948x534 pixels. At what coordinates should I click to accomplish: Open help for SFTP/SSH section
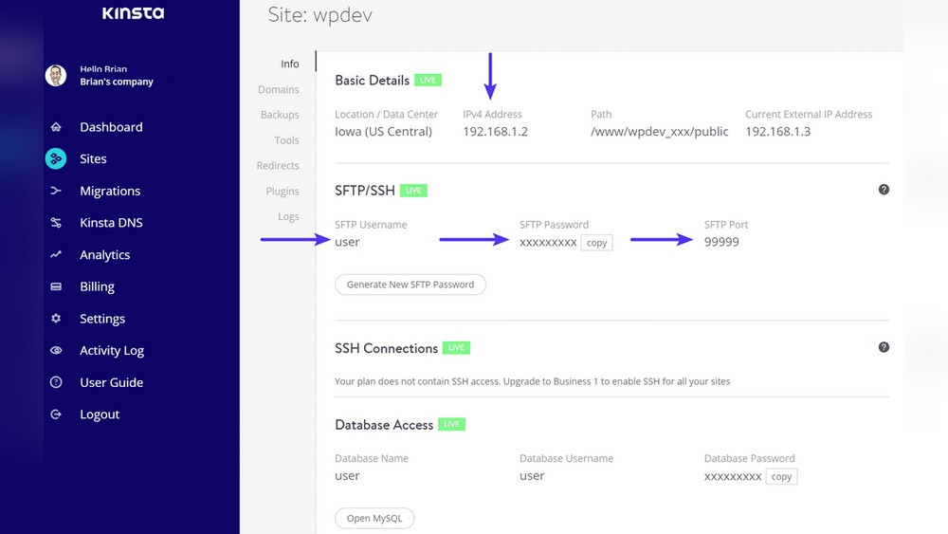tap(884, 190)
